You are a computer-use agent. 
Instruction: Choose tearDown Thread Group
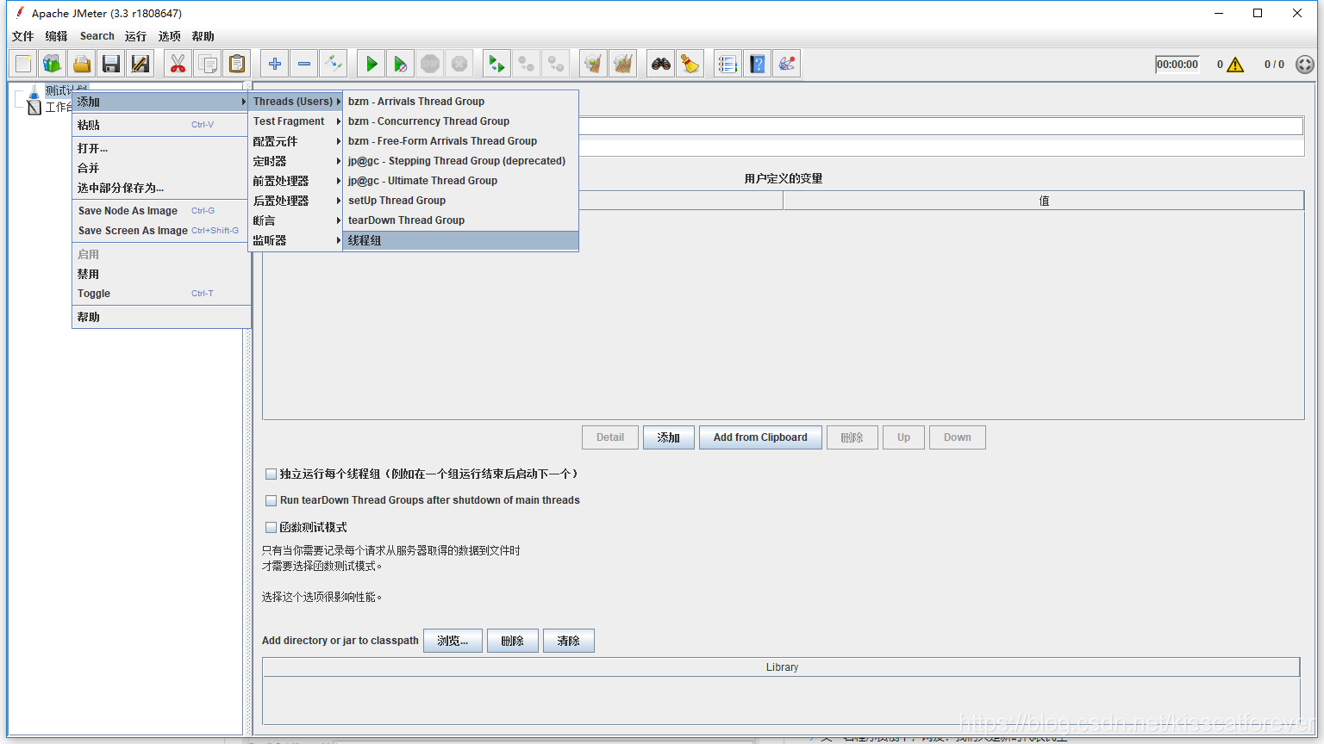(461, 220)
